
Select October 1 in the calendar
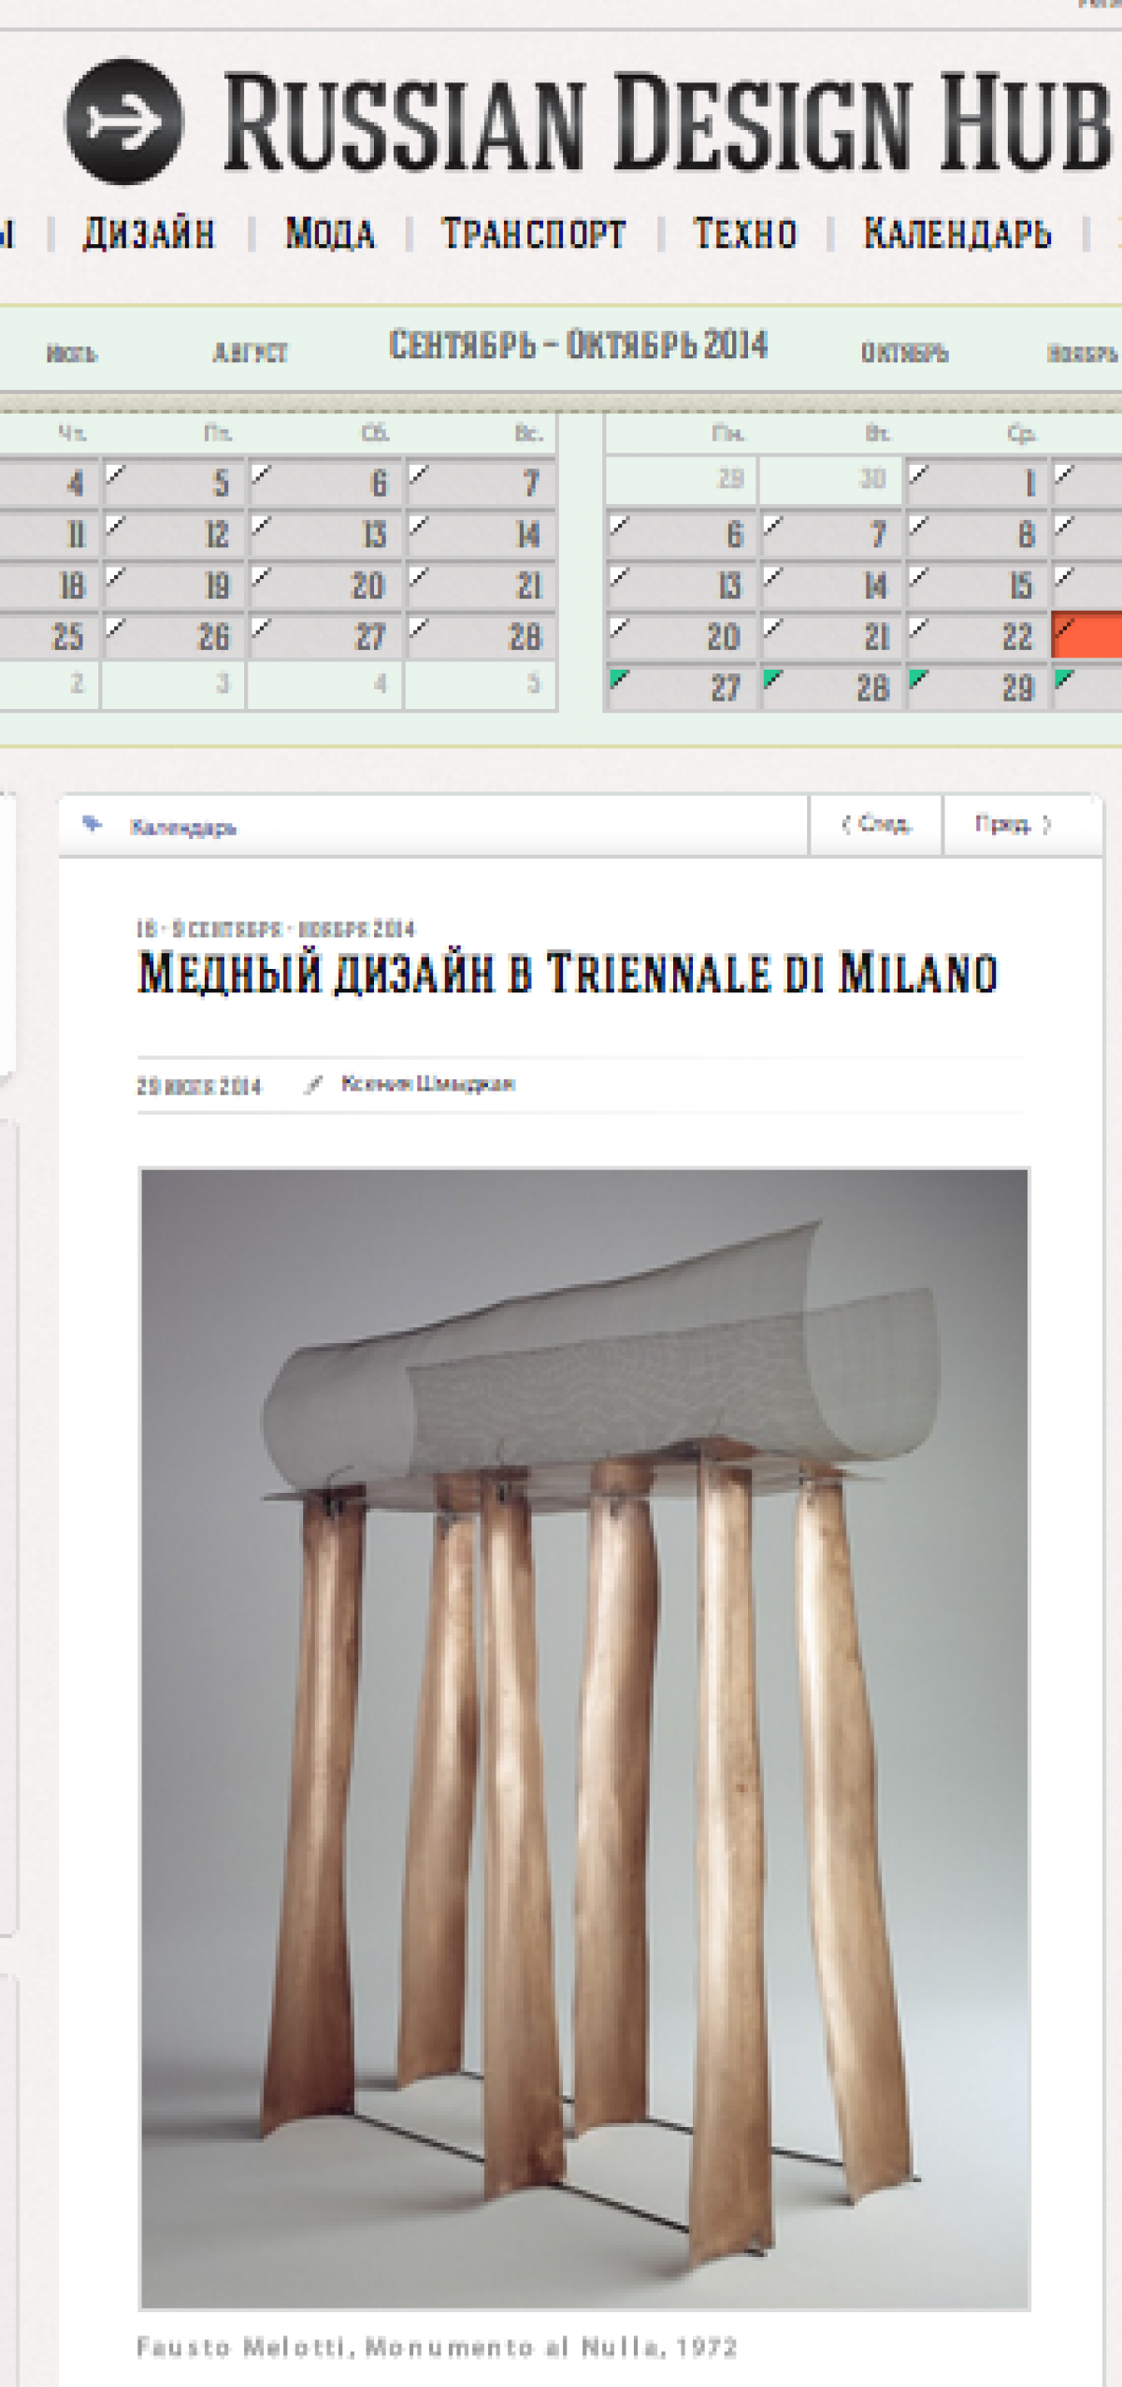pyautogui.click(x=977, y=482)
